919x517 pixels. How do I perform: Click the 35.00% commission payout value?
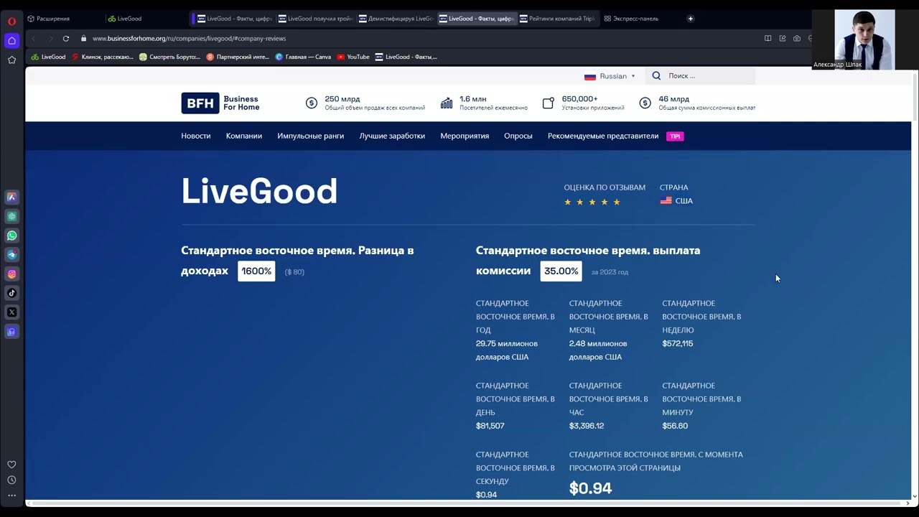[561, 271]
